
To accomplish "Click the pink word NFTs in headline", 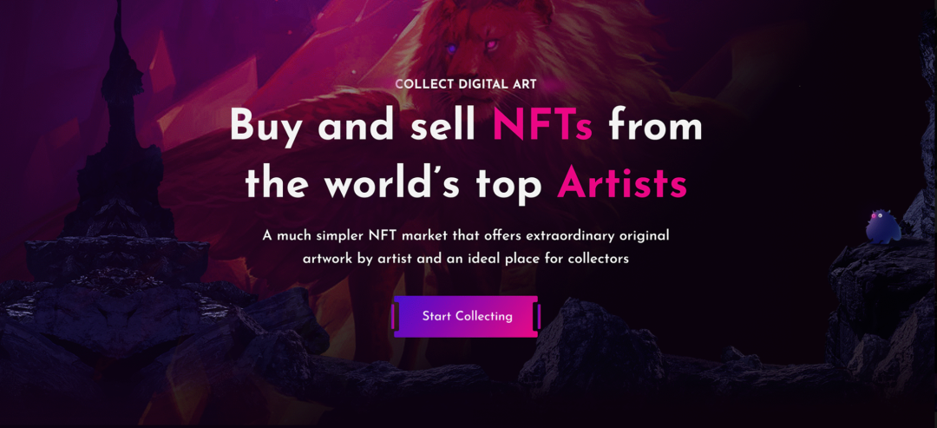I will tap(542, 126).
